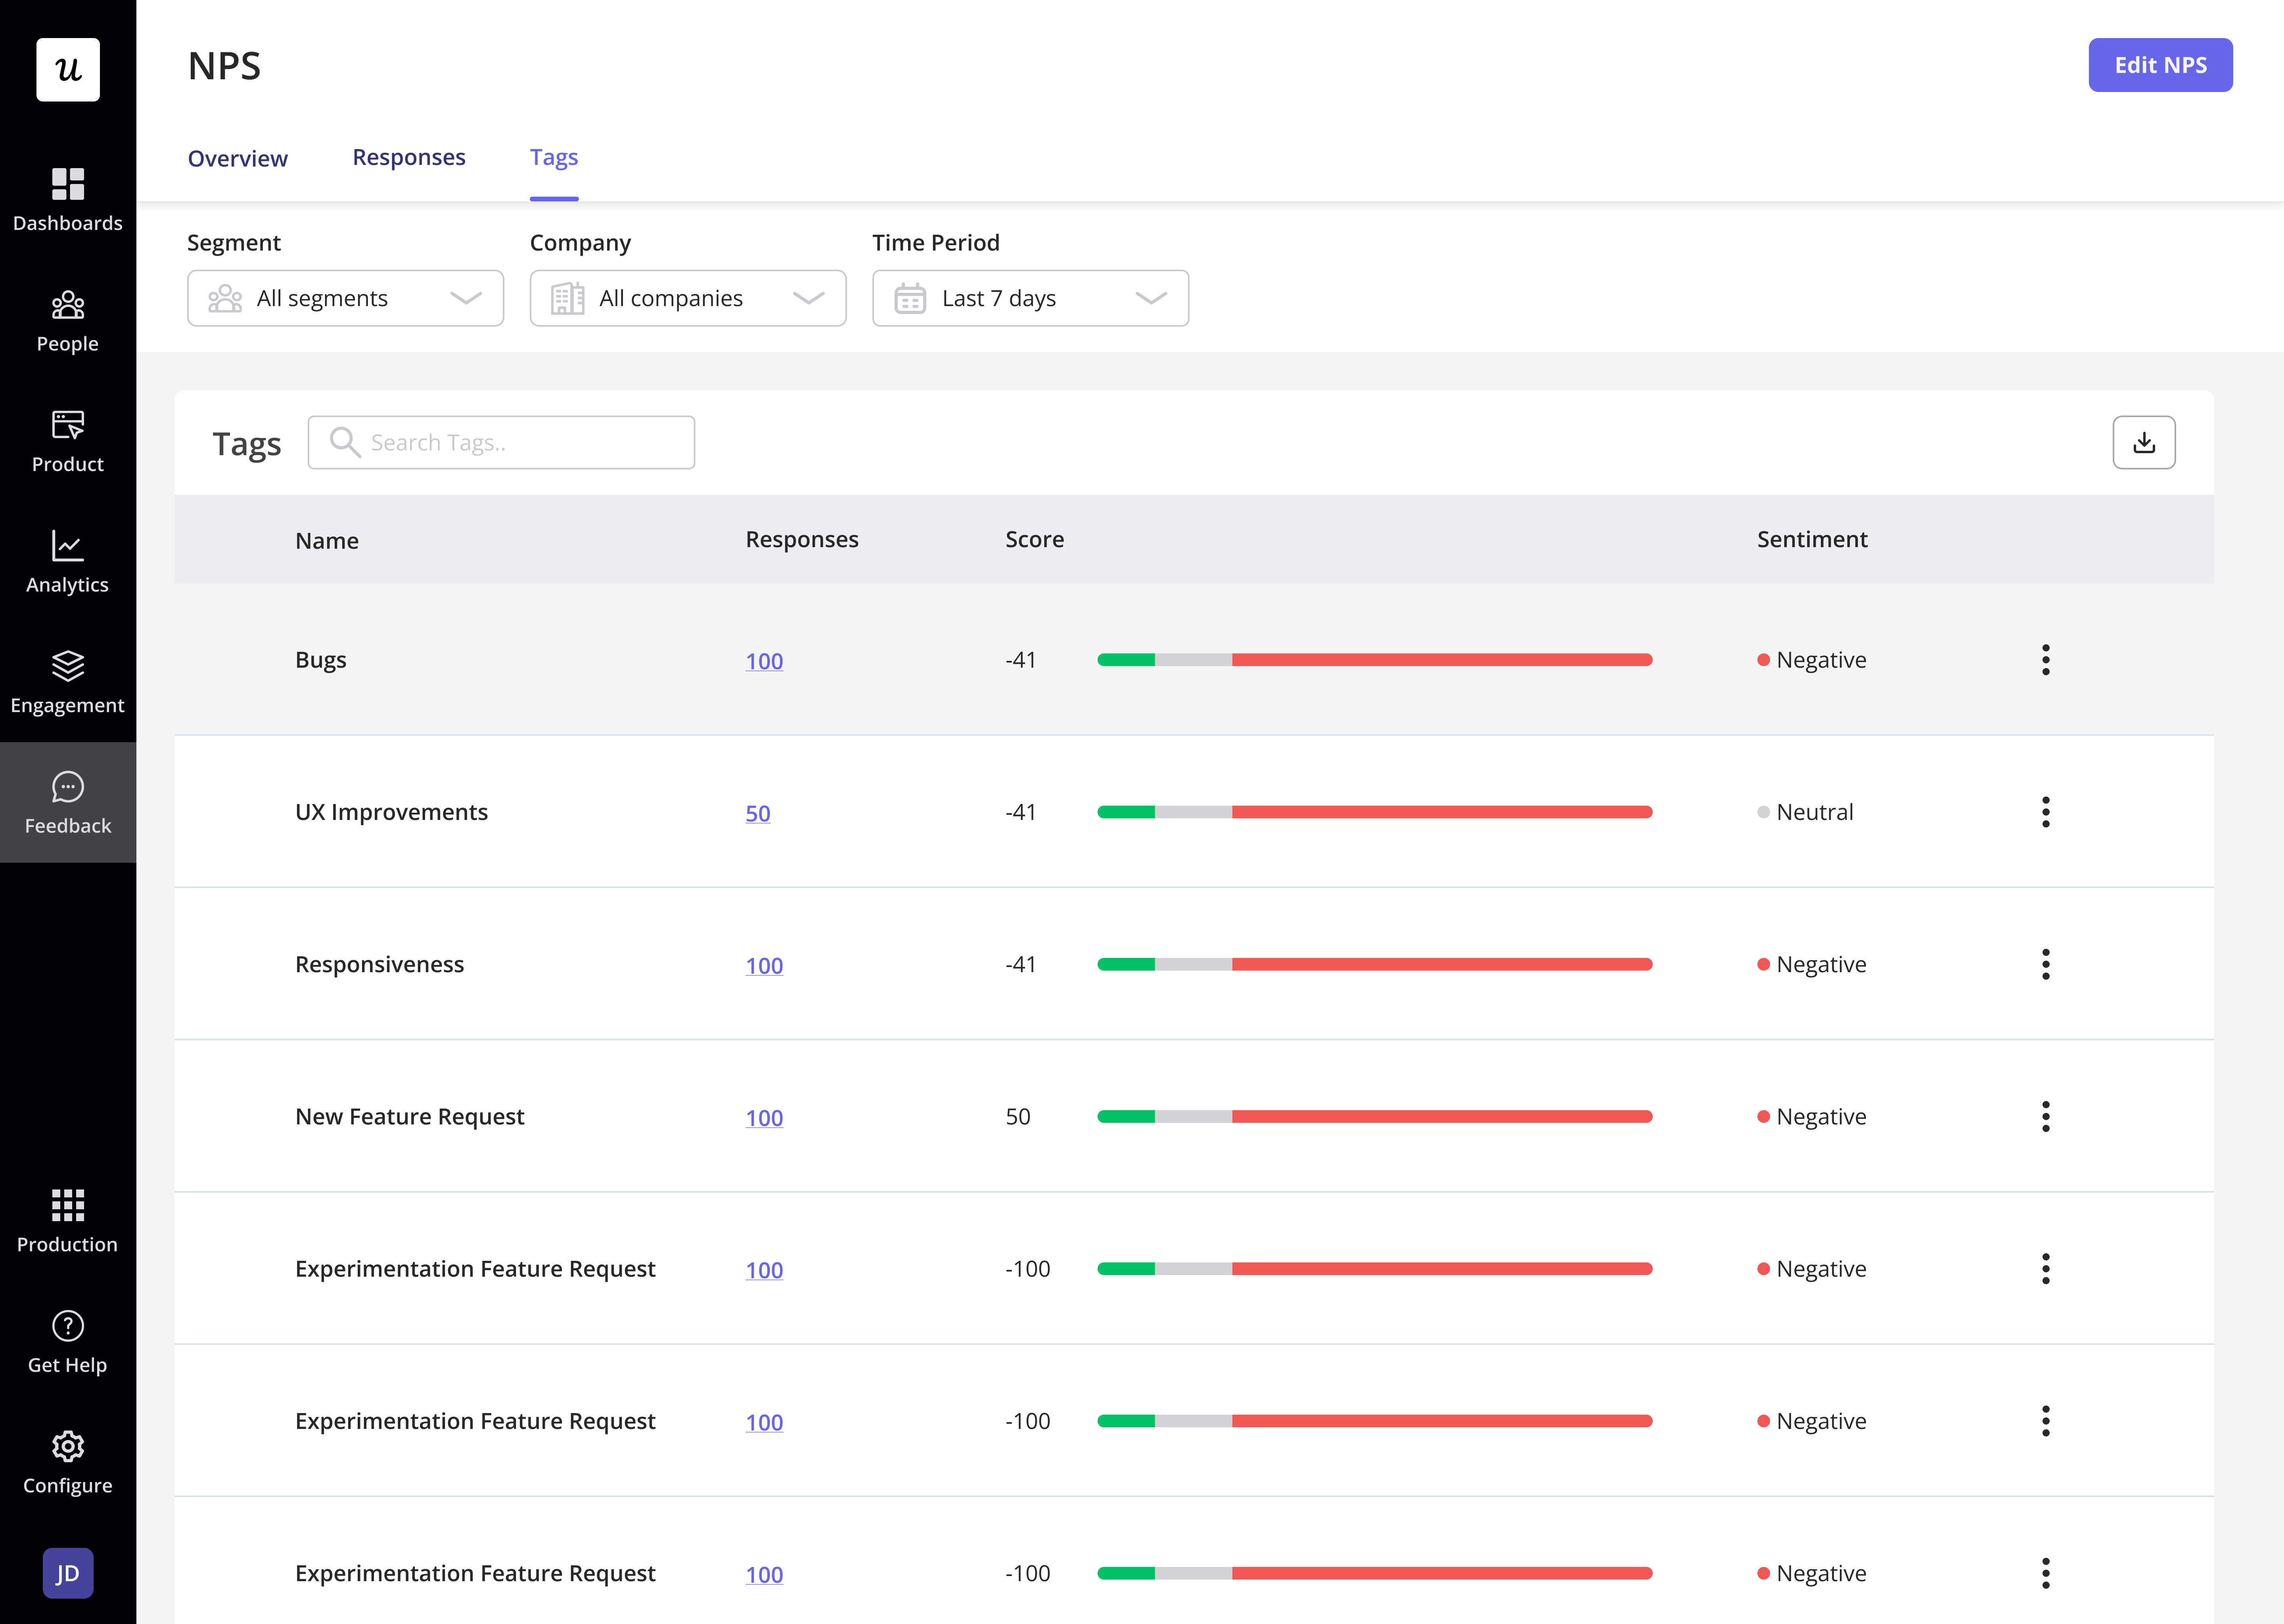Open the 50 responses link for UX Improvements

pos(758,813)
